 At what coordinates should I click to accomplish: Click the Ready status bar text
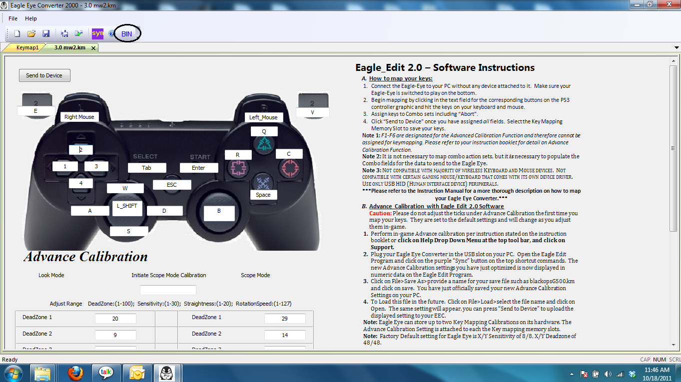(x=10, y=360)
